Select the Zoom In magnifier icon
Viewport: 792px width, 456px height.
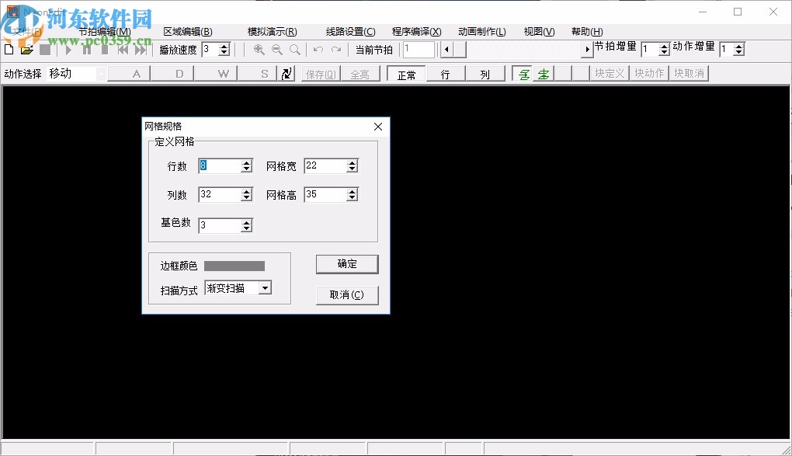(x=258, y=49)
